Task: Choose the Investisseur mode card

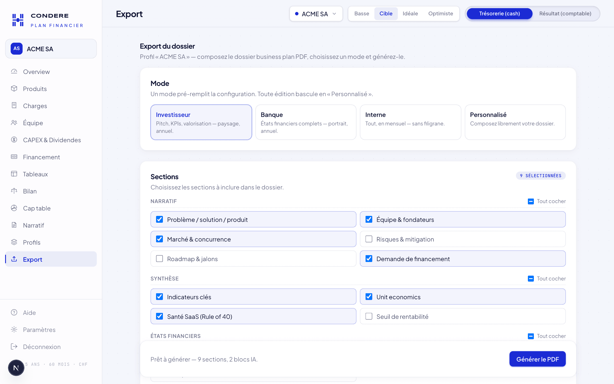Action: [201, 122]
